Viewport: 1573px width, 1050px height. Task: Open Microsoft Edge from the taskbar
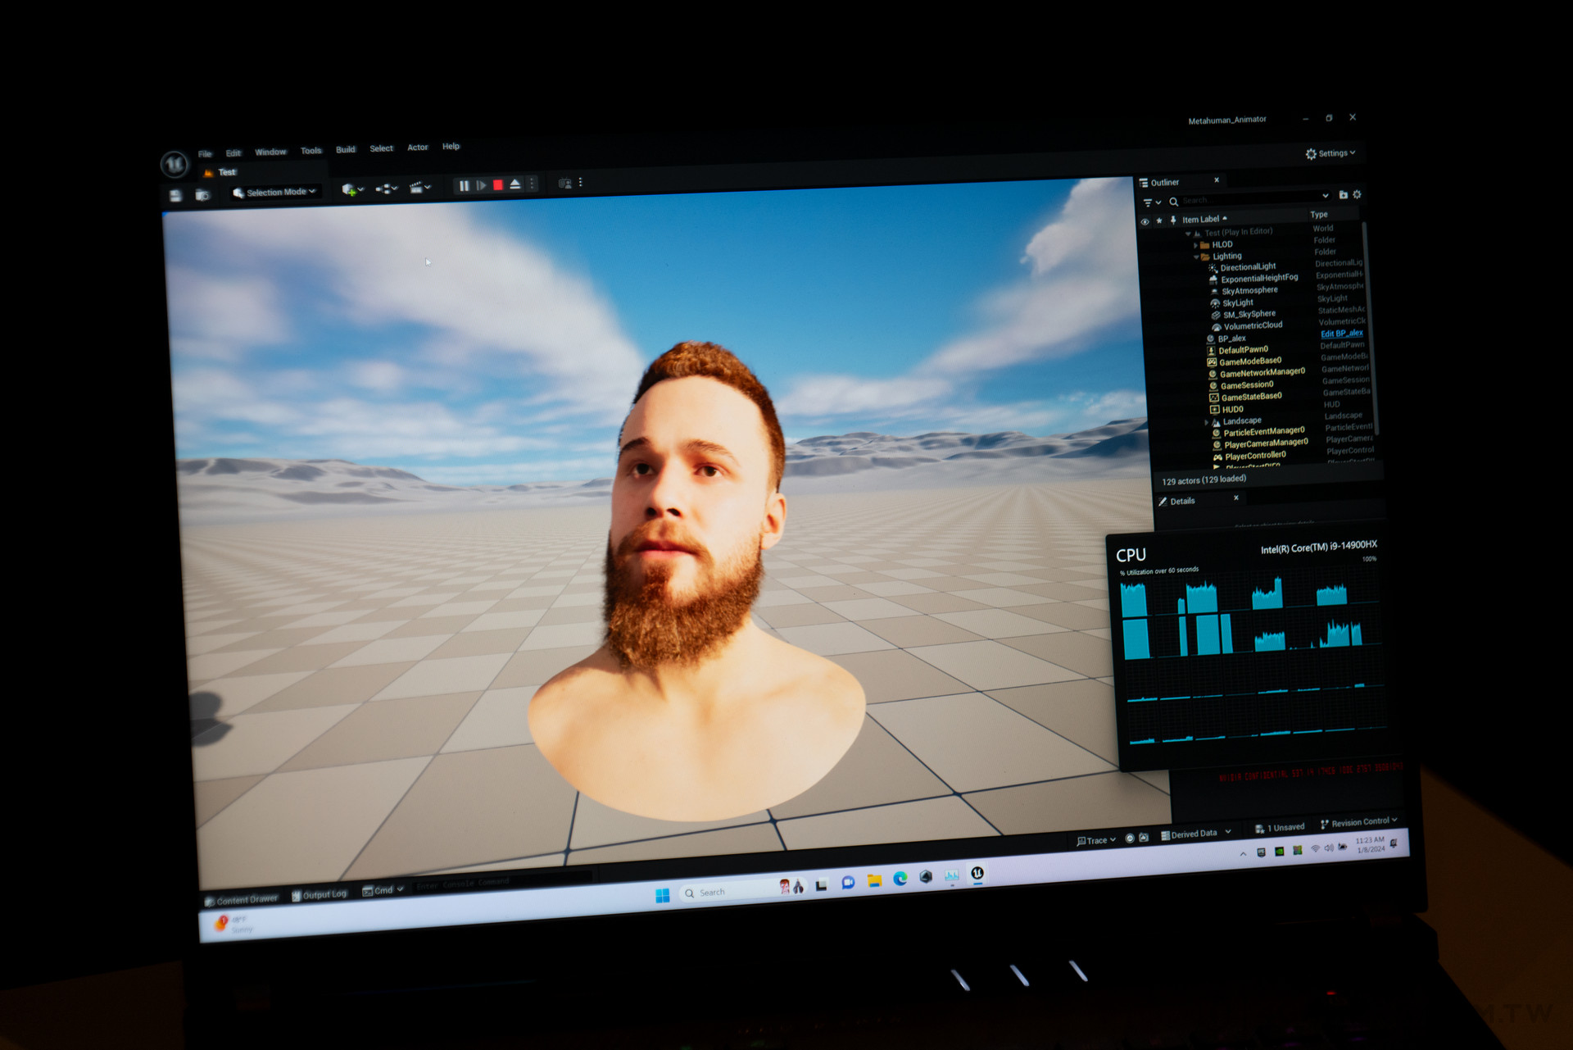click(900, 879)
